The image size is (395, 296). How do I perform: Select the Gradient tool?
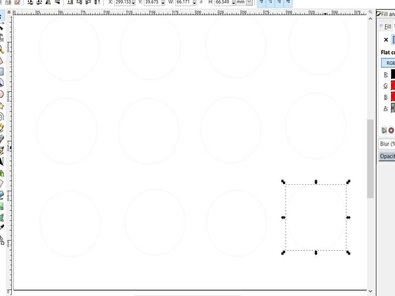1,207
